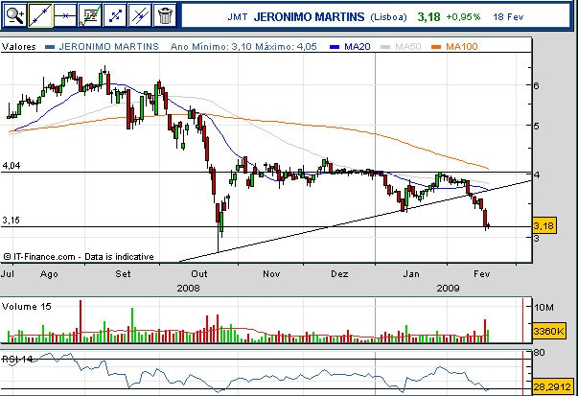Viewport: 578px width, 396px height.
Task: Select the trend line drawing tool
Action: point(40,15)
